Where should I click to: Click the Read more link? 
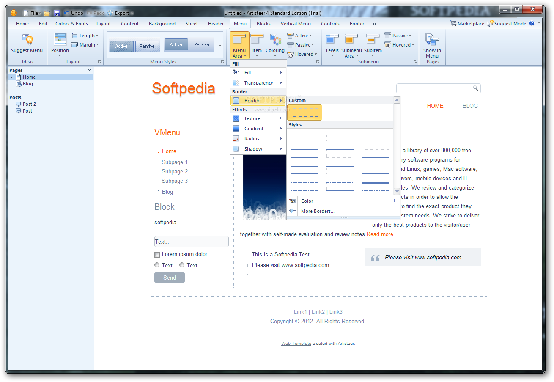coord(380,234)
